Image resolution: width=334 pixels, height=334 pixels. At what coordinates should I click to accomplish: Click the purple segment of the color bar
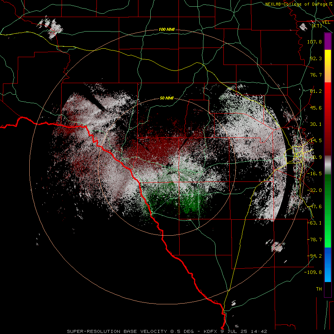tap(328, 41)
